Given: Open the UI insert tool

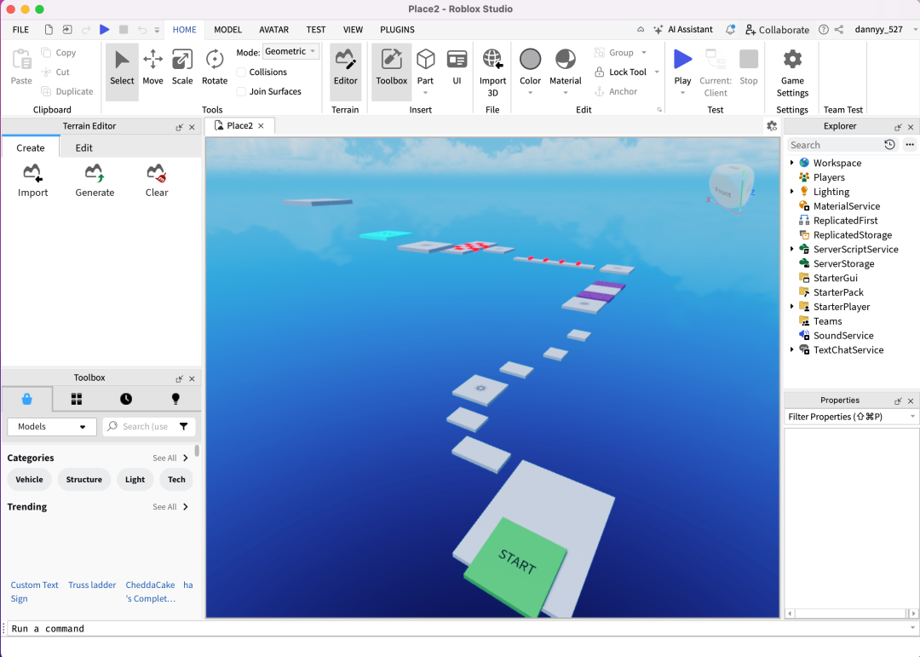Looking at the screenshot, I should [x=457, y=68].
